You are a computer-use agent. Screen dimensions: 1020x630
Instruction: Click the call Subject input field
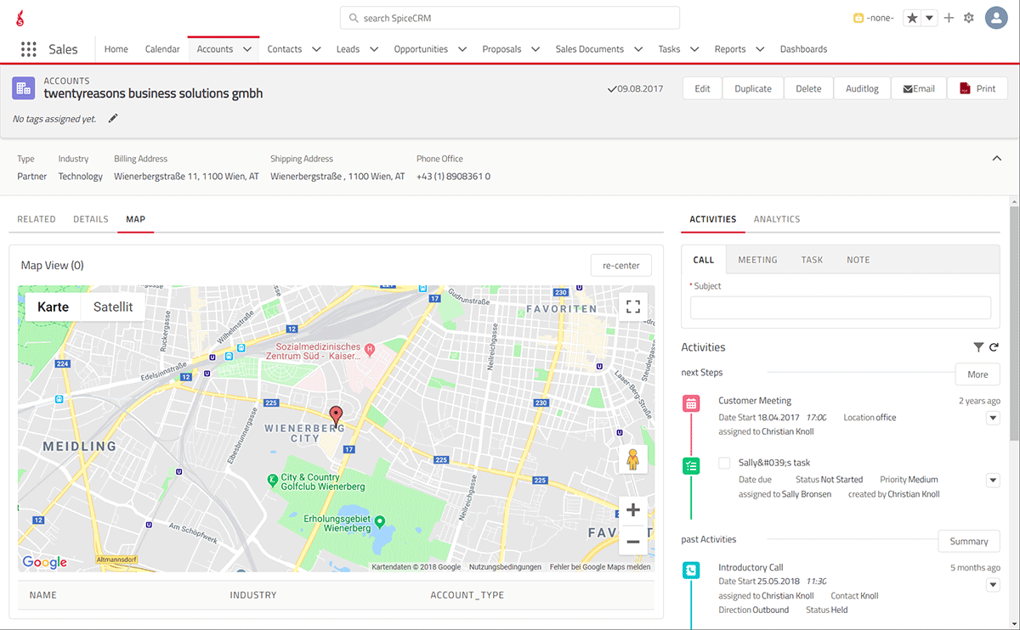[x=841, y=307]
